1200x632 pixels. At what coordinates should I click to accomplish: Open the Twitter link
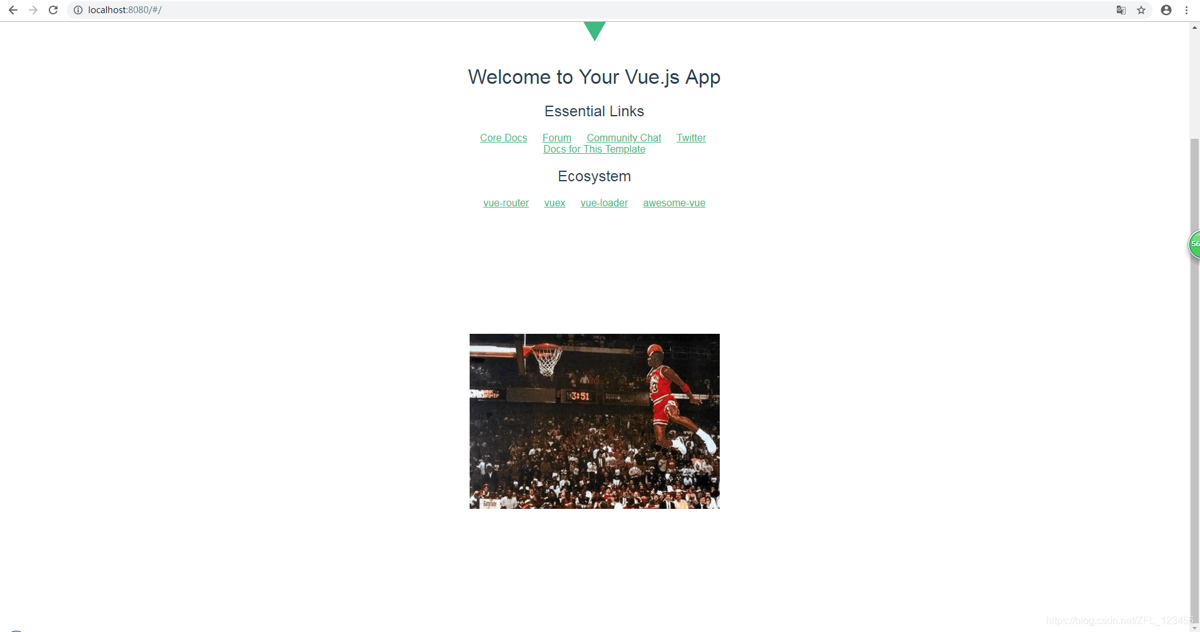(x=691, y=138)
